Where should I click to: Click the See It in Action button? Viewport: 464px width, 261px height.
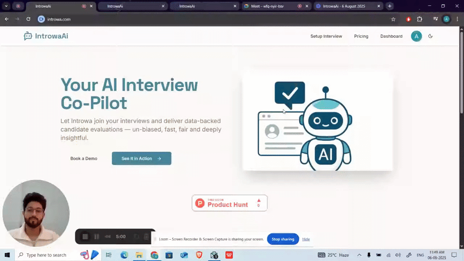pyautogui.click(x=141, y=158)
